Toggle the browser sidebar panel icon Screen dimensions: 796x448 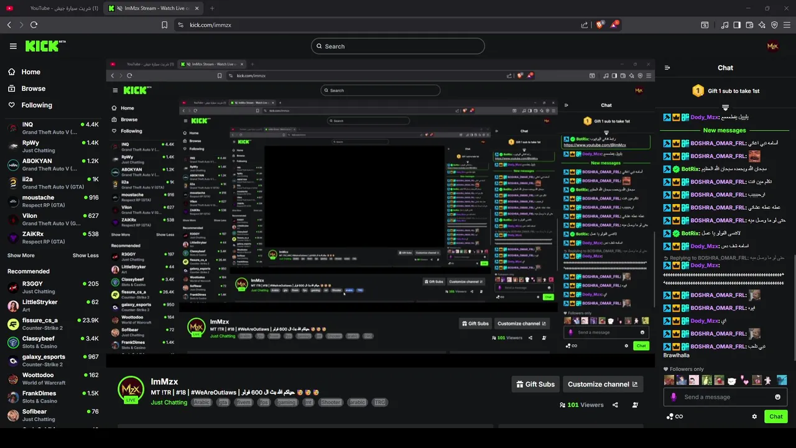tap(737, 25)
